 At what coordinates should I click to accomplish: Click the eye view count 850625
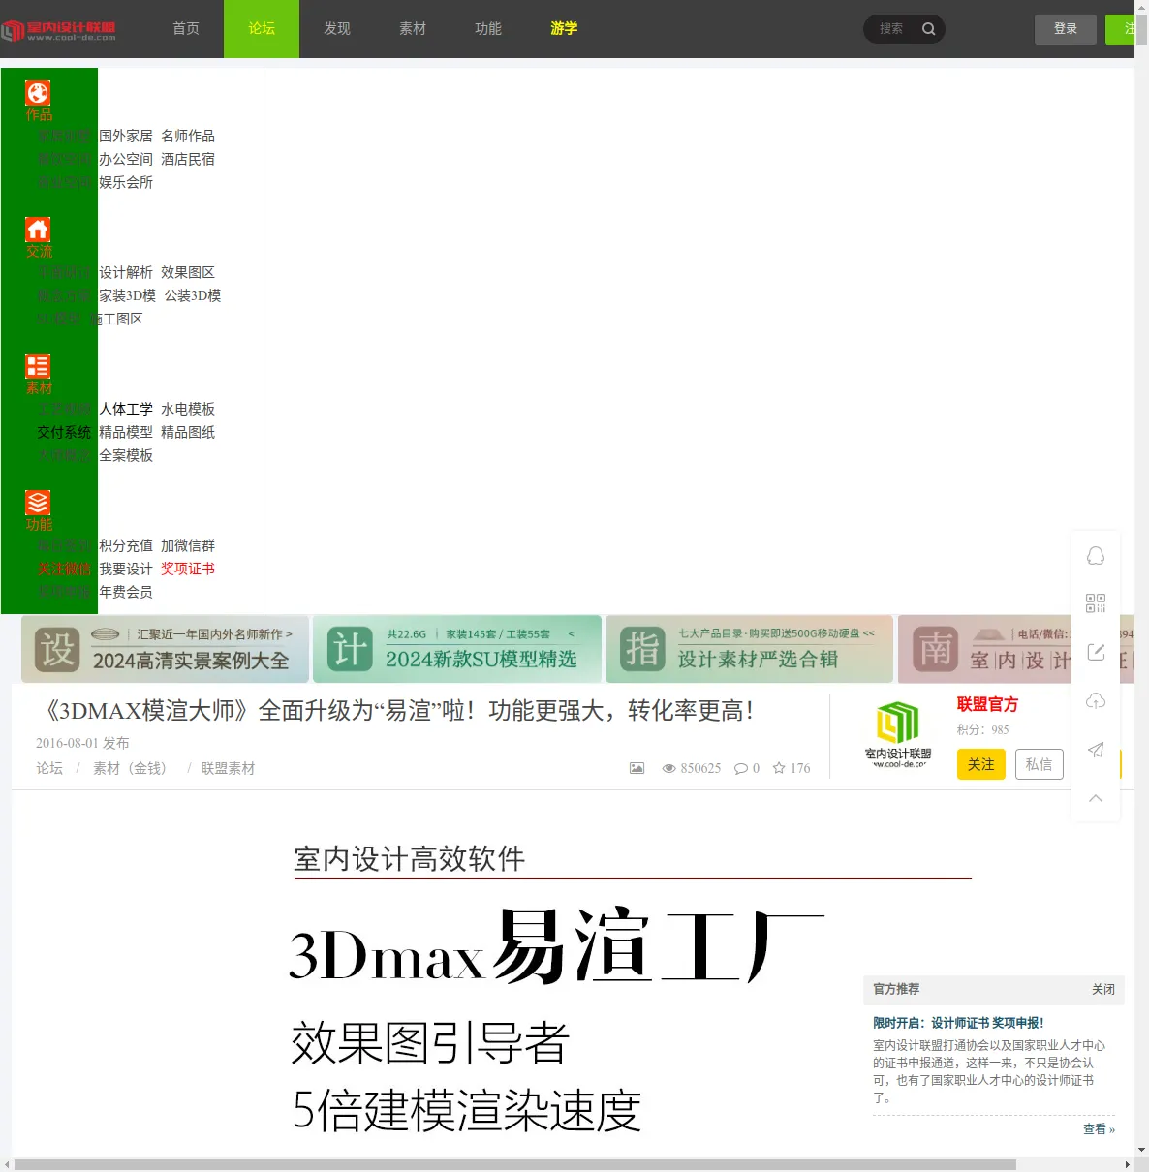click(692, 768)
